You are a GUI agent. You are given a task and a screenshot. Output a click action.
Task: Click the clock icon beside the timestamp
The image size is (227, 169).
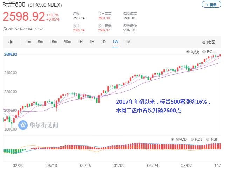(x=5, y=29)
